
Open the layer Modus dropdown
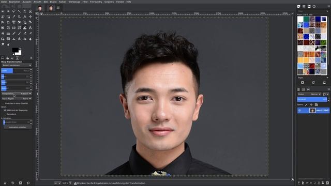[309, 94]
